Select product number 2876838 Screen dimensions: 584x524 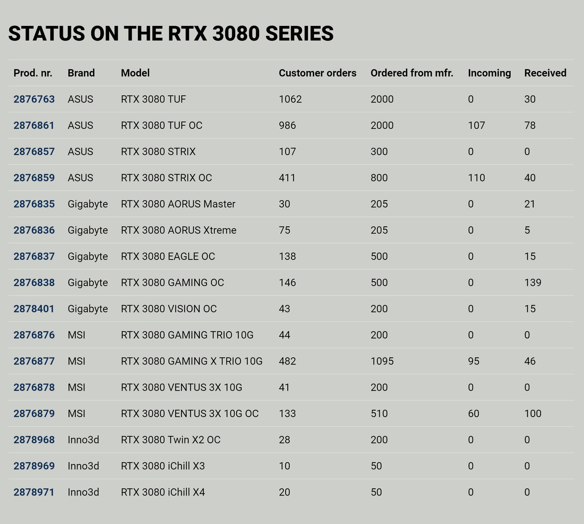[x=34, y=283]
